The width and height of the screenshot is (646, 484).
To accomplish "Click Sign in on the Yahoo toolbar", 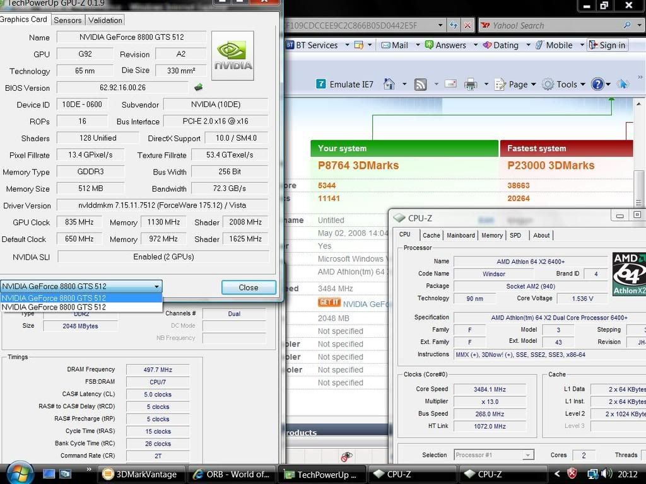I will click(x=608, y=45).
